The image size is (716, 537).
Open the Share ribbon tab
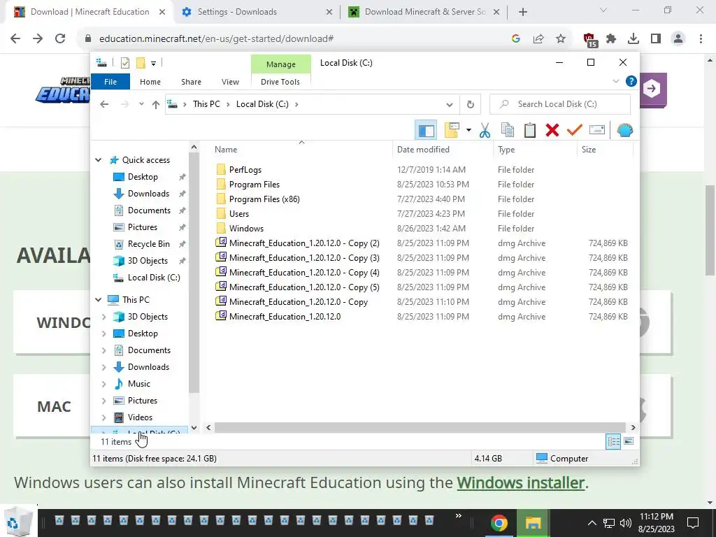(191, 82)
